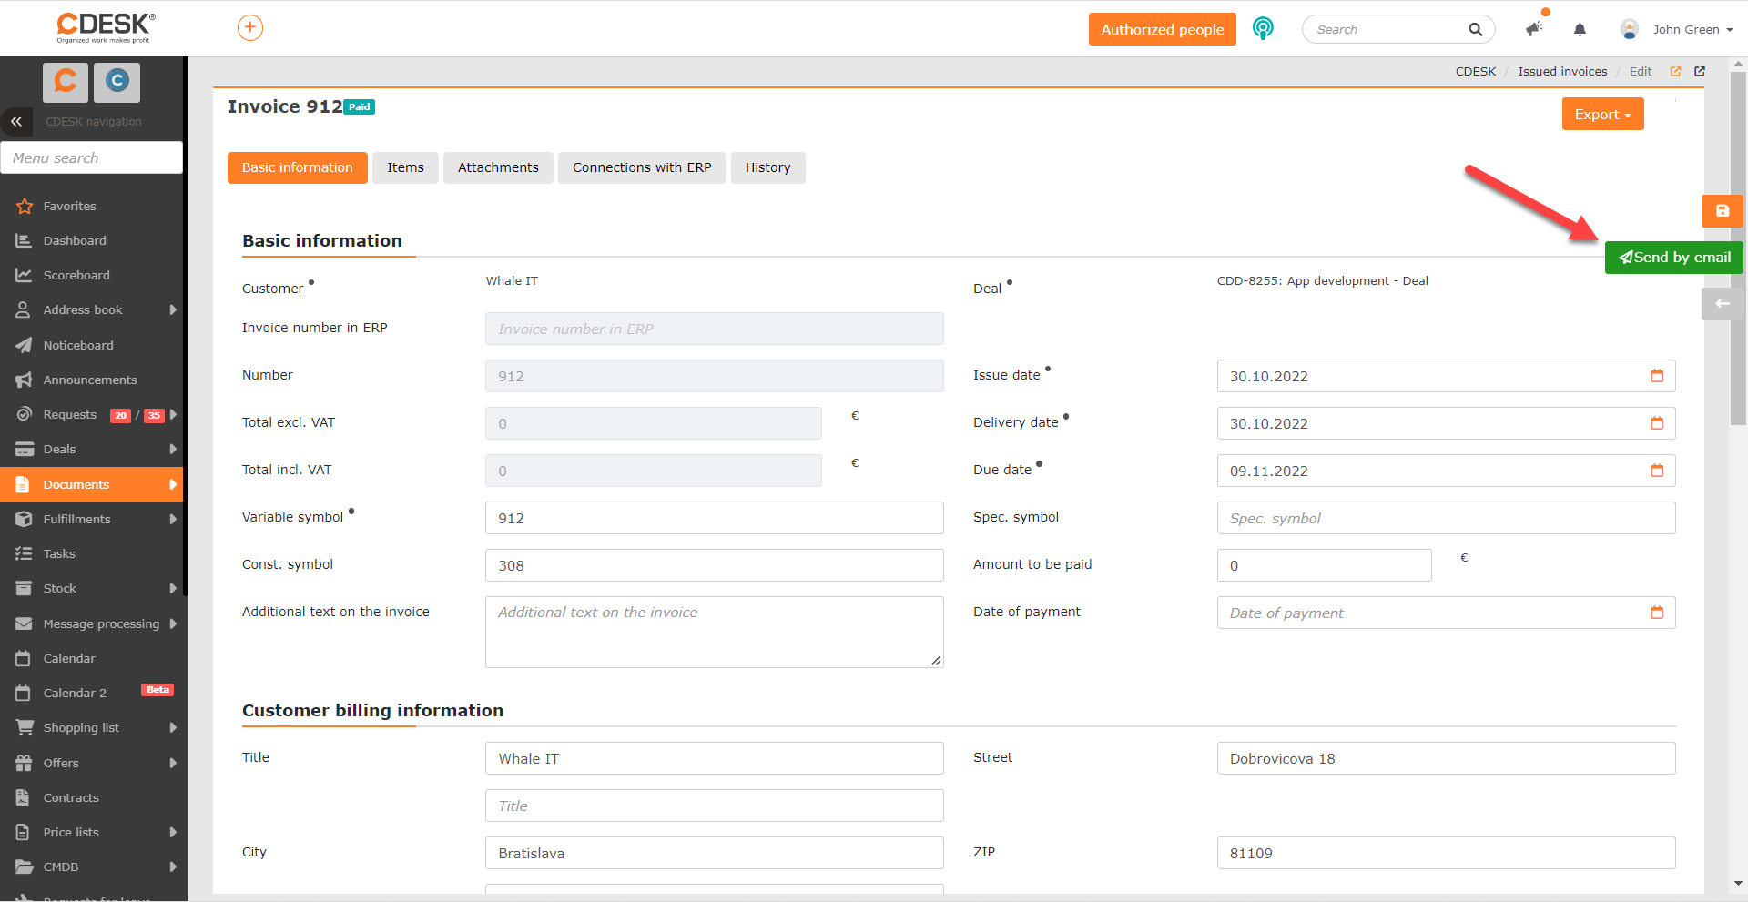
Task: Click the Authorized people button
Action: tap(1163, 29)
